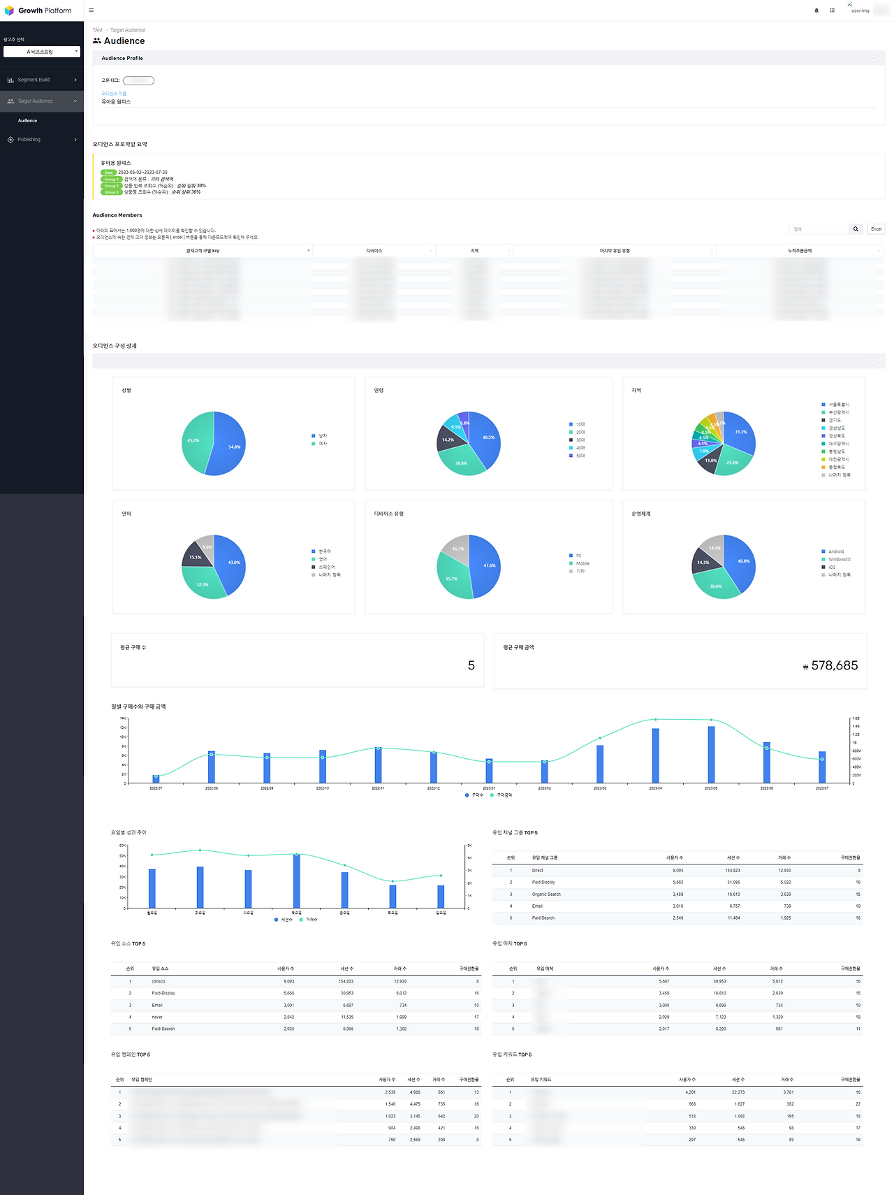The height and width of the screenshot is (1195, 894).
Task: Click the Segment Build chart icon
Action: tap(10, 80)
